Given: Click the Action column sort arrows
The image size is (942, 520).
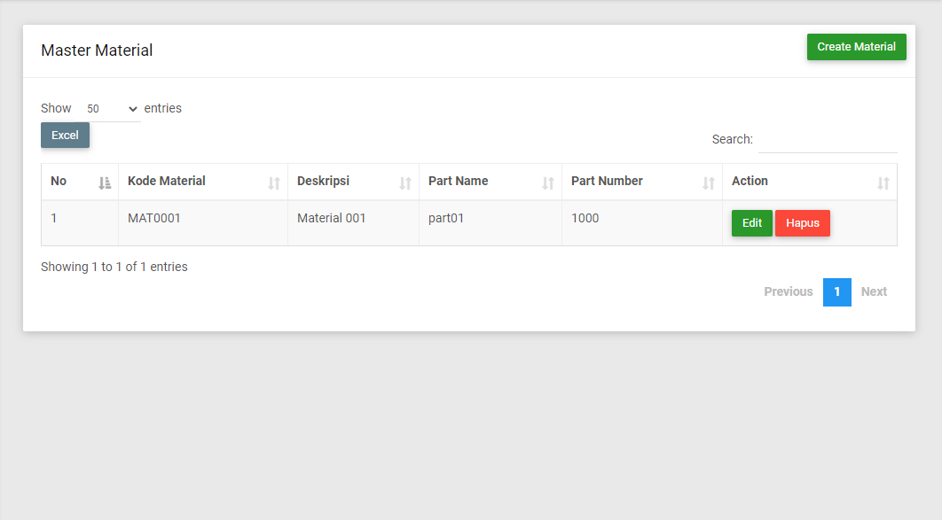Looking at the screenshot, I should point(883,182).
